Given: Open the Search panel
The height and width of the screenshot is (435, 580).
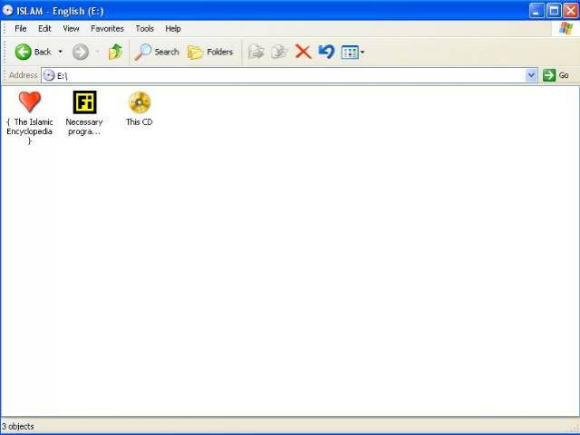Looking at the screenshot, I should 158,52.
